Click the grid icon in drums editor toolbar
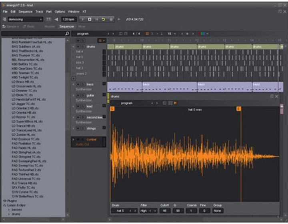 point(170,103)
